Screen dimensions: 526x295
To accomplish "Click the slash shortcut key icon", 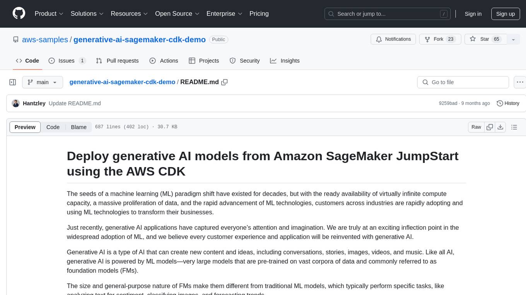I will (x=444, y=14).
